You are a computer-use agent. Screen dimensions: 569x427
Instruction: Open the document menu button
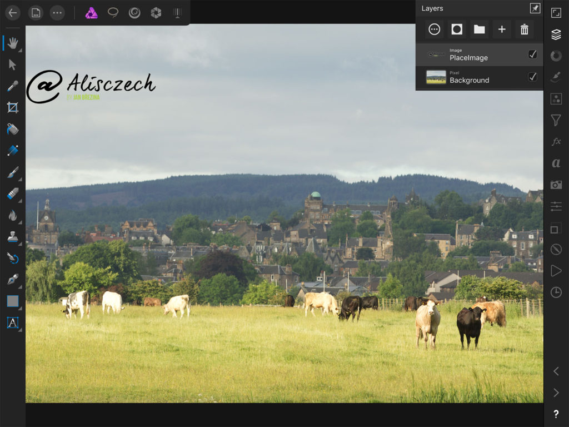point(36,13)
